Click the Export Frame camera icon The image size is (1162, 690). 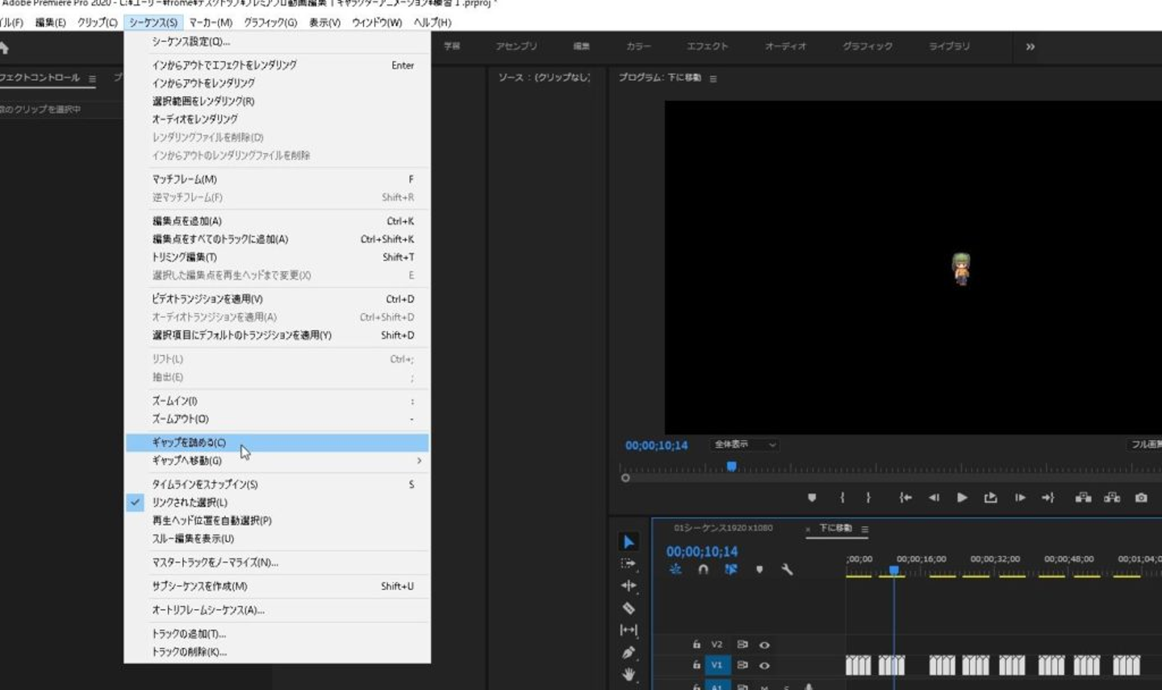[1141, 498]
